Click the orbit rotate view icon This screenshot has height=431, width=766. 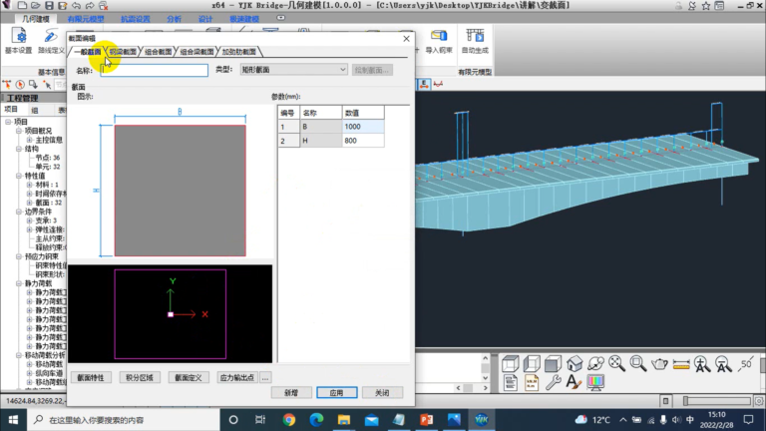[x=596, y=363]
